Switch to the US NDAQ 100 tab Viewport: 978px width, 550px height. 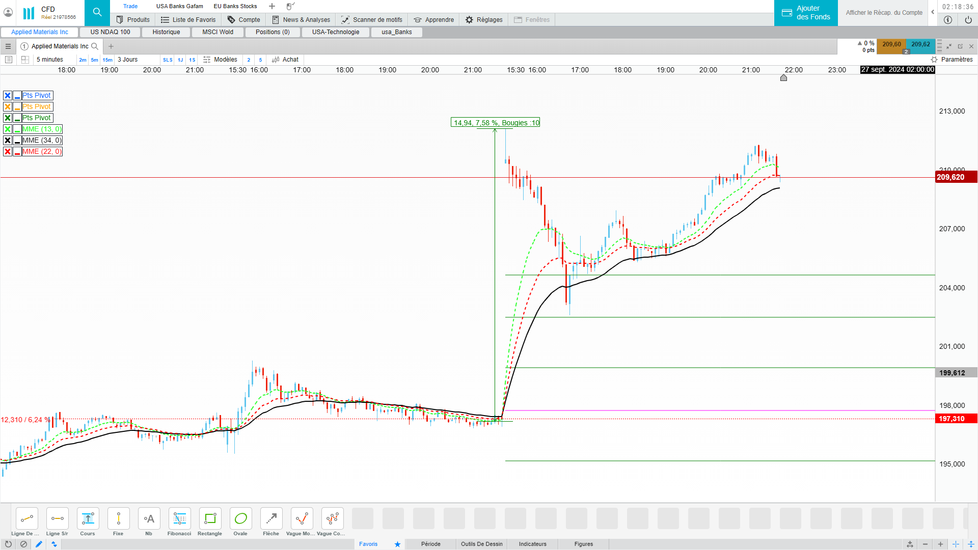110,32
